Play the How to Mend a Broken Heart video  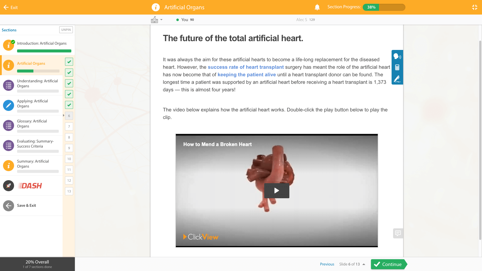pyautogui.click(x=277, y=191)
